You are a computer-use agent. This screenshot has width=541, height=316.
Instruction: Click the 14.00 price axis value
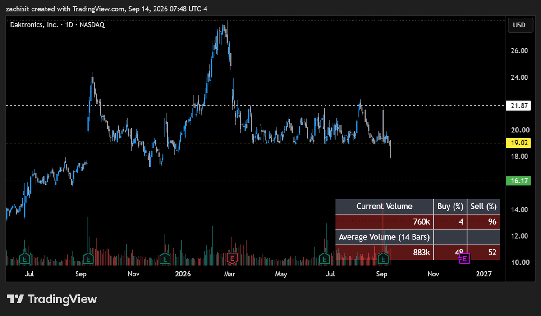(x=519, y=209)
